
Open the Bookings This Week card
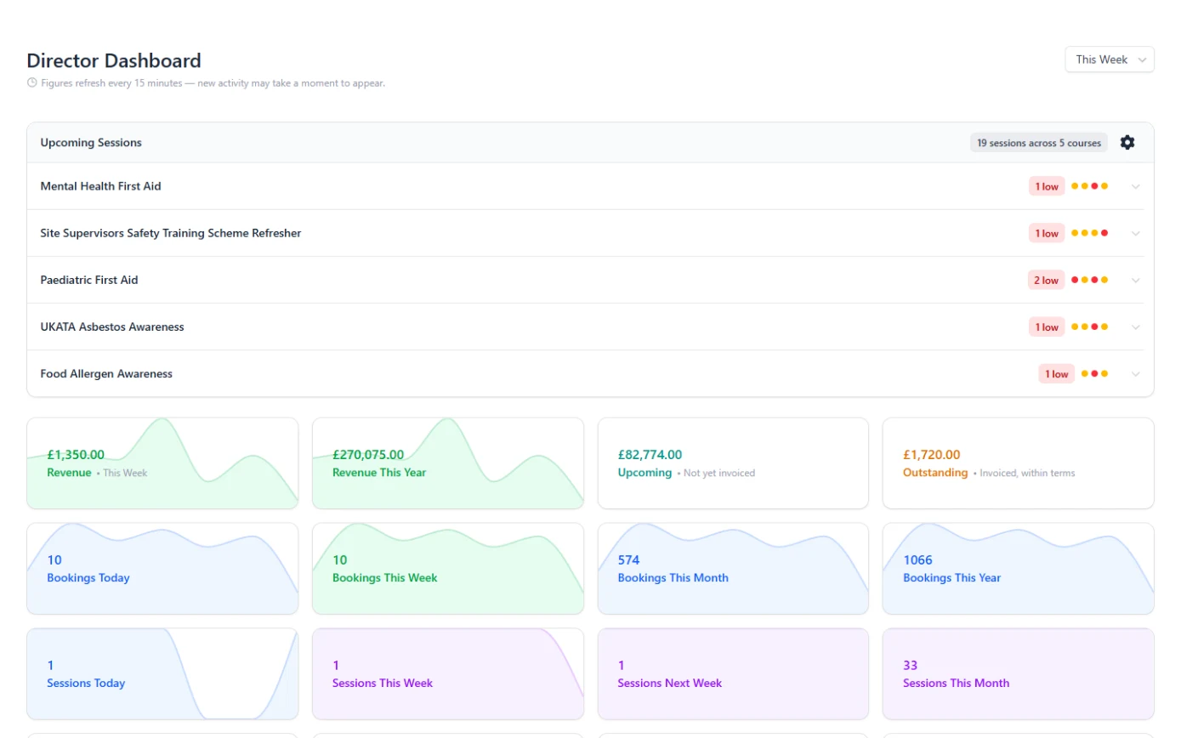point(448,569)
